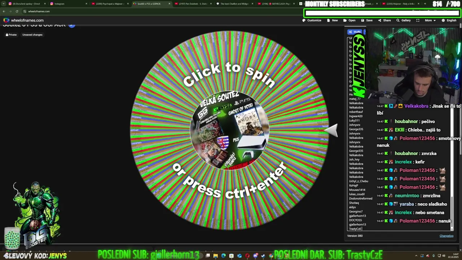Click Open in the wheel toolbar
The width and height of the screenshot is (462, 260).
pyautogui.click(x=349, y=20)
